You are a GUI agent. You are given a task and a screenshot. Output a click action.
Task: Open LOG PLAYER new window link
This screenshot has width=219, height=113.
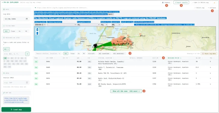pos(144,22)
